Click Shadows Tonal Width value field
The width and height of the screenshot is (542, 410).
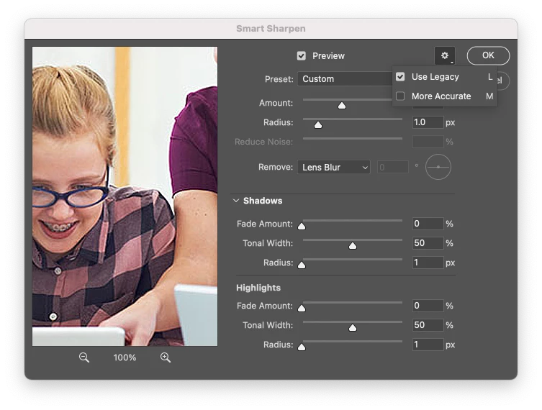(x=428, y=243)
